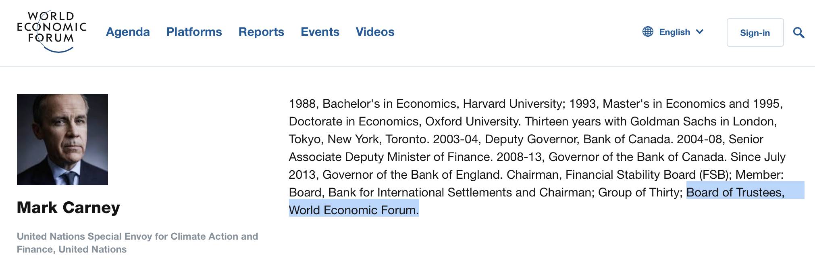Click the World Economic Forum logo
The height and width of the screenshot is (259, 815).
click(52, 31)
